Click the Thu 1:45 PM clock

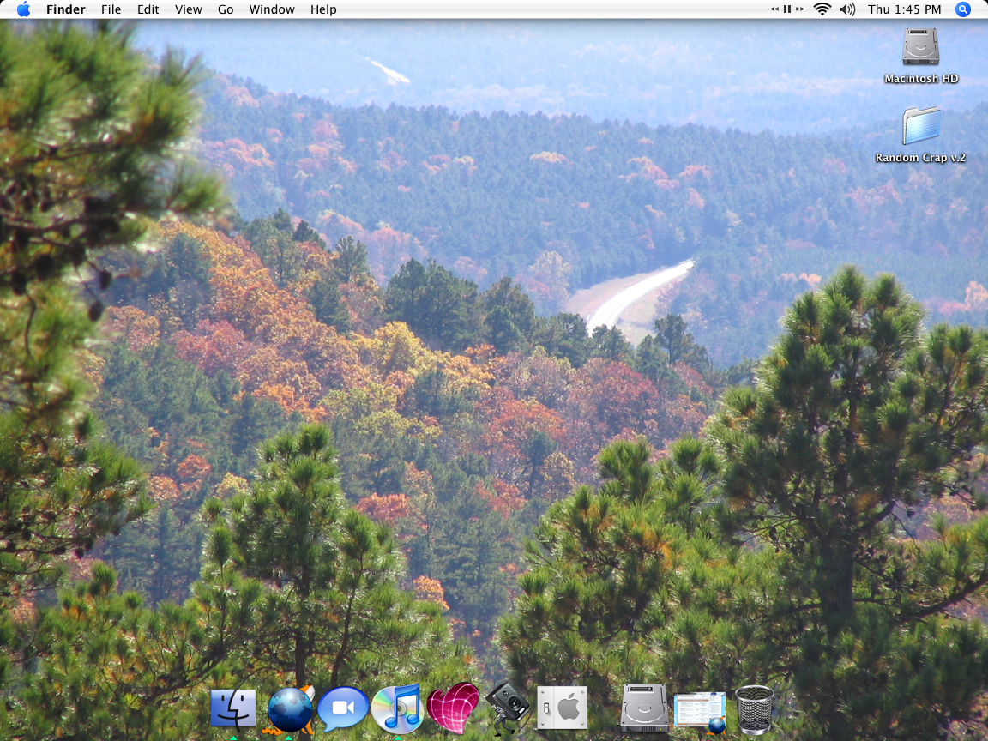pos(904,9)
